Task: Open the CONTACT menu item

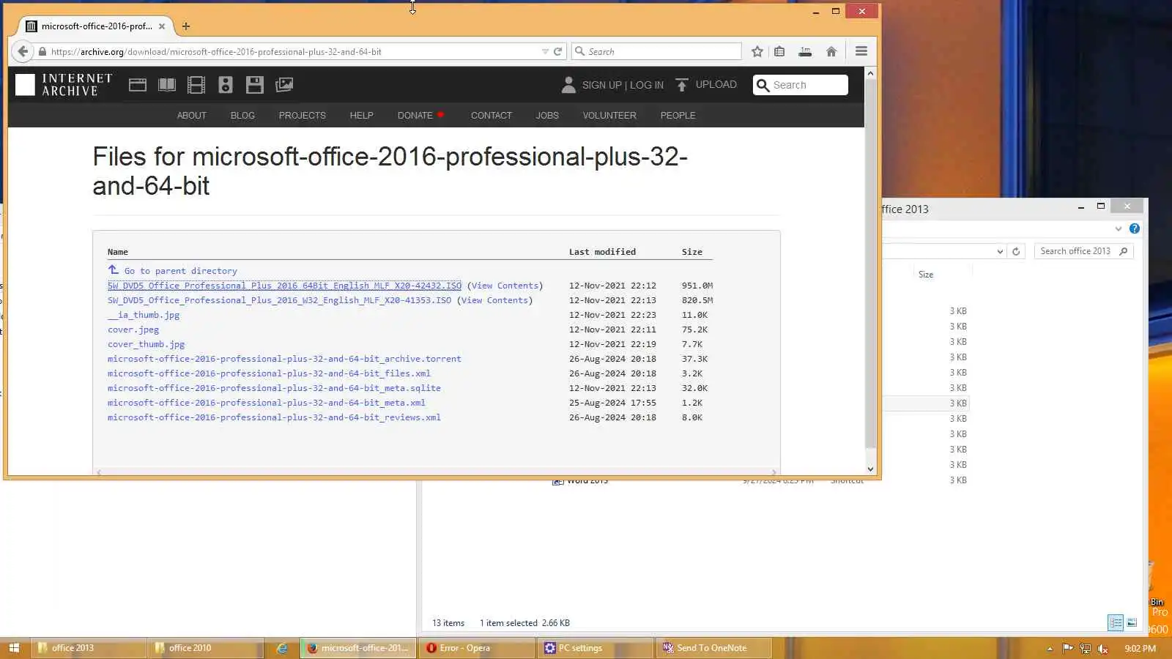Action: pyautogui.click(x=492, y=116)
